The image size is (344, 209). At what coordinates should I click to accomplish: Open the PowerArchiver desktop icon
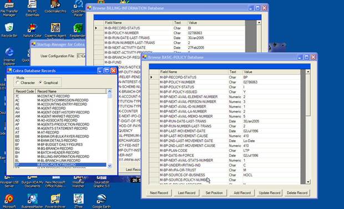click(x=55, y=201)
